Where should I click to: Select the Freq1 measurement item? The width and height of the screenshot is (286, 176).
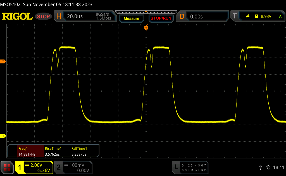[23, 148]
